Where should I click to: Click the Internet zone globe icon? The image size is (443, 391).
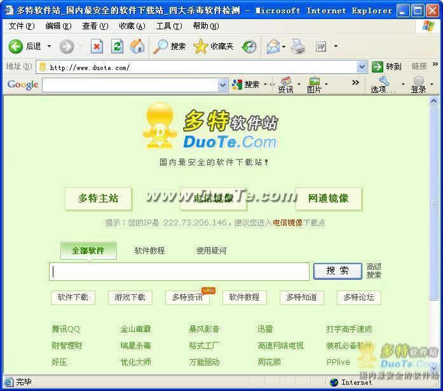point(334,382)
